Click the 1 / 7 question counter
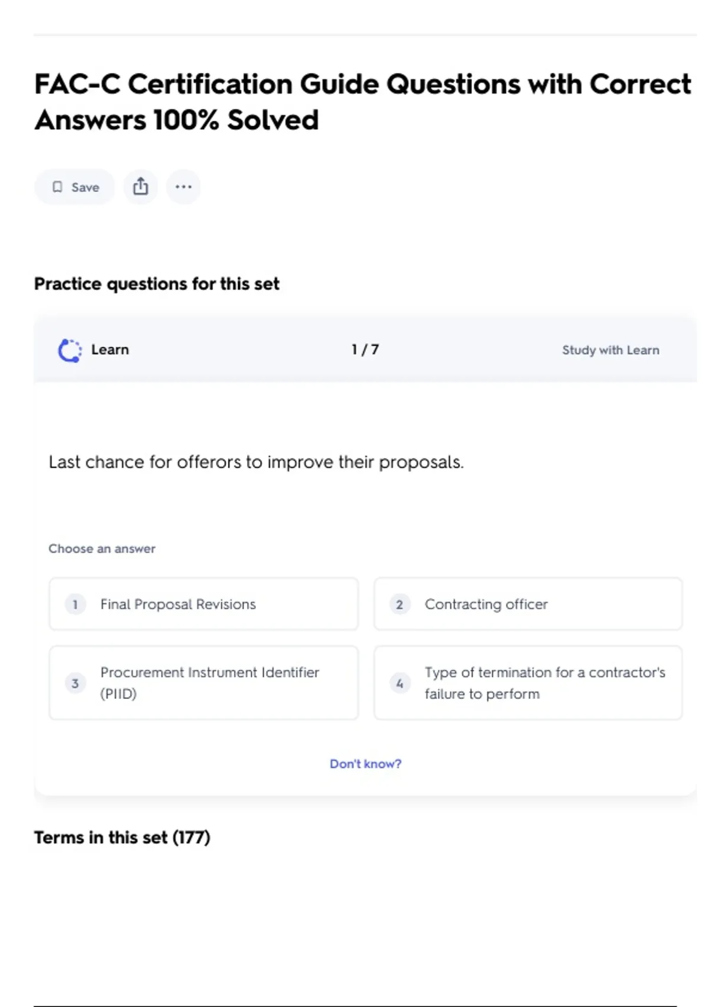Screen dimensions: 711x1007 [x=365, y=349]
